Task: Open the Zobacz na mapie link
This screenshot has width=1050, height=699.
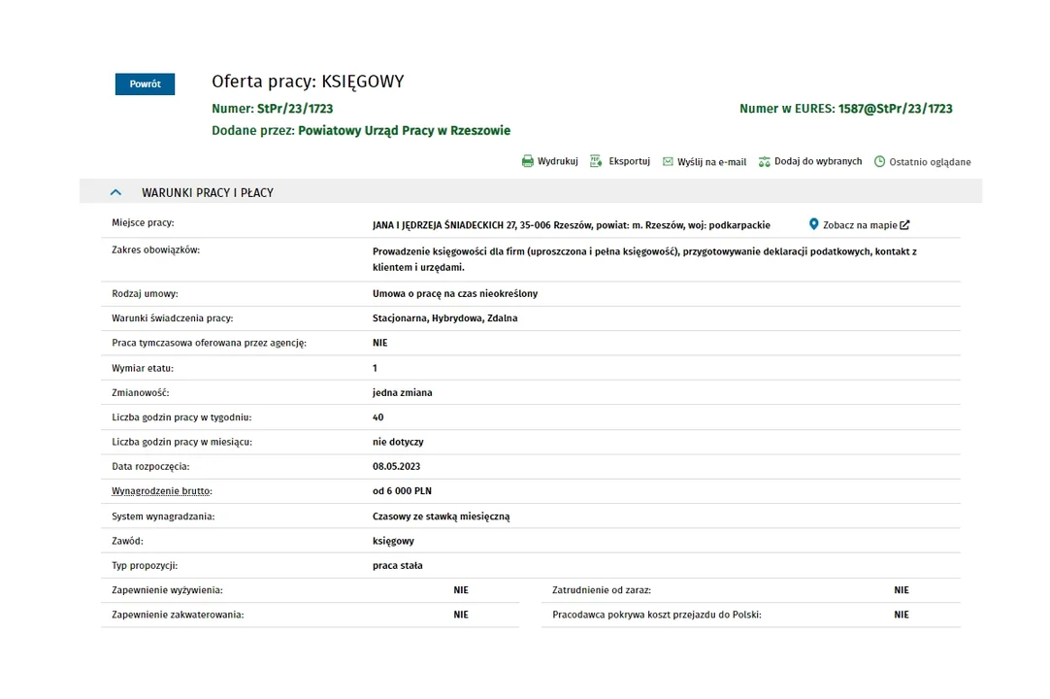Action: [x=860, y=225]
